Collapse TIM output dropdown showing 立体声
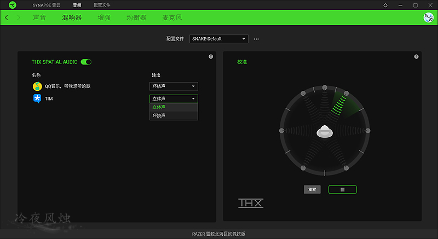Screen dimensions: 438x239 (174, 98)
